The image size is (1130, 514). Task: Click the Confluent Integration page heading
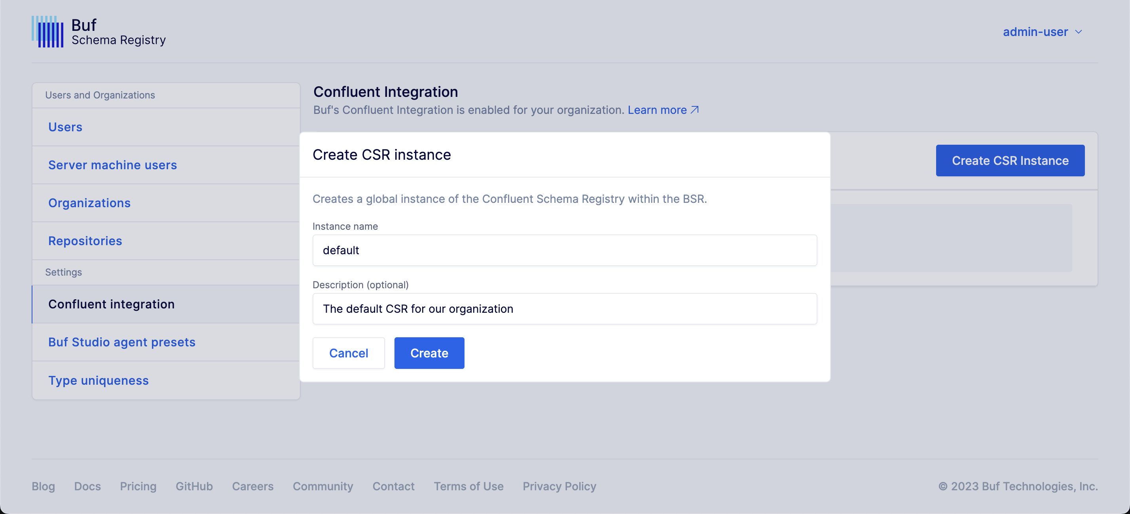pos(385,92)
